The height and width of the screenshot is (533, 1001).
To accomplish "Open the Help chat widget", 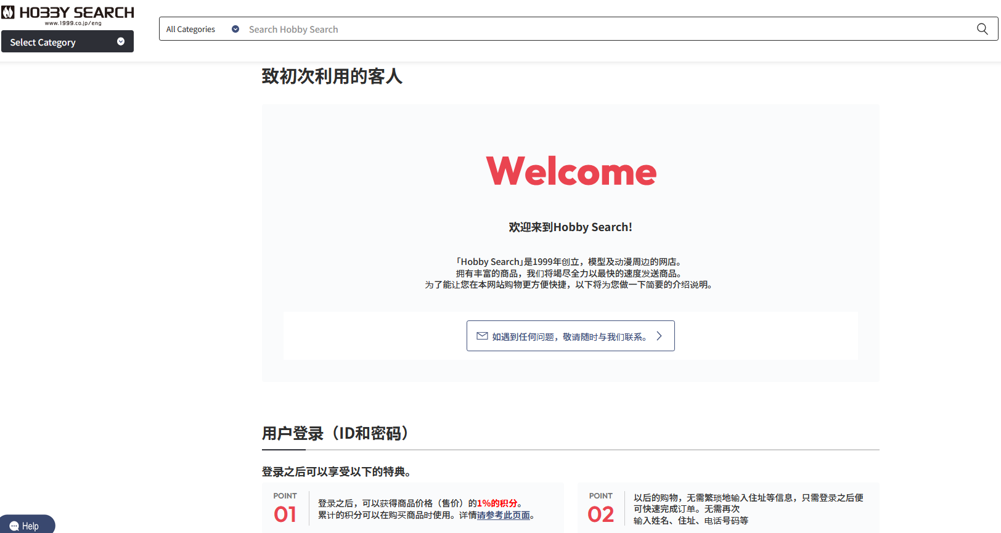I will coord(27,525).
